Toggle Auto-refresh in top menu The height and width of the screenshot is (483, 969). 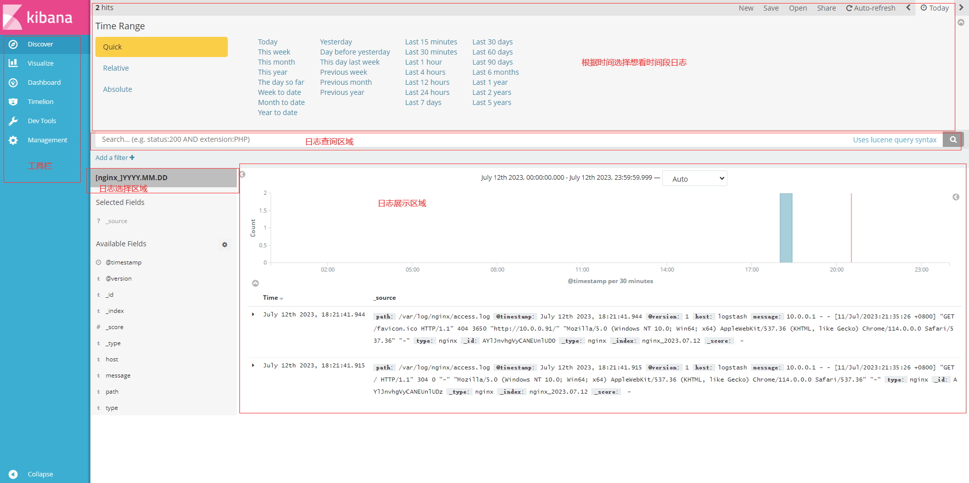871,8
